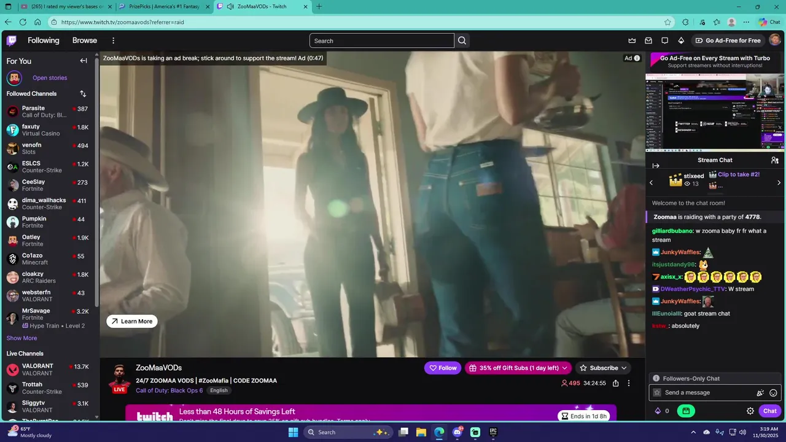786x442 pixels.
Task: Open the emote picker smiley
Action: [x=773, y=393]
